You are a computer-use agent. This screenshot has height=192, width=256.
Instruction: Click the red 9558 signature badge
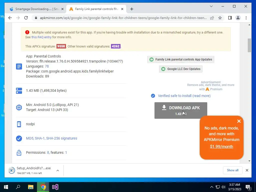pos(61,46)
